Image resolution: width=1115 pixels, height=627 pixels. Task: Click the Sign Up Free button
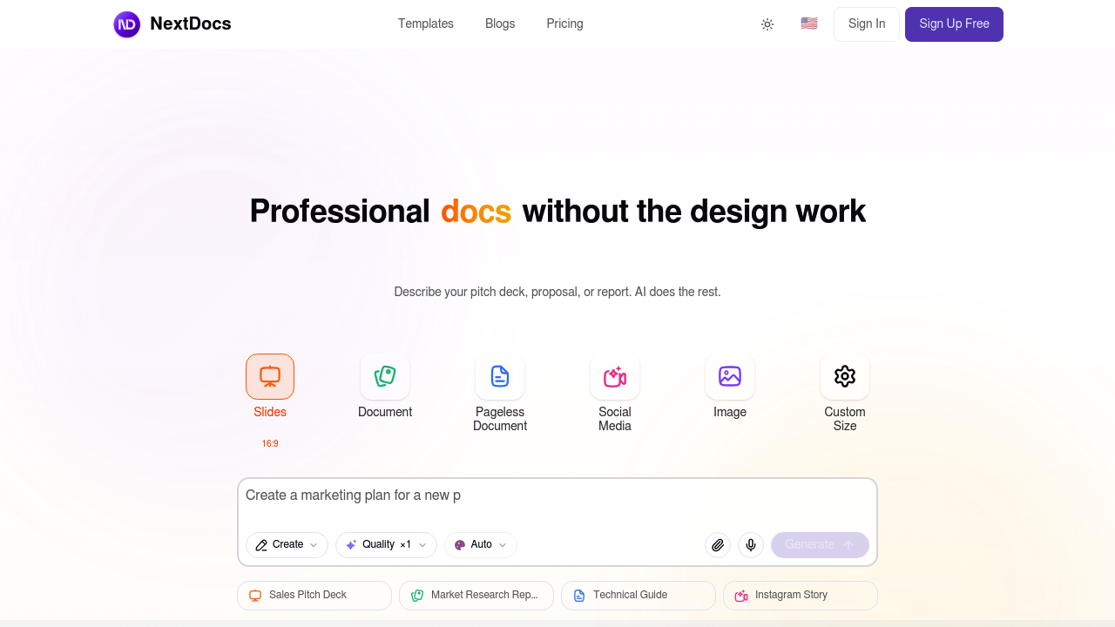954,24
